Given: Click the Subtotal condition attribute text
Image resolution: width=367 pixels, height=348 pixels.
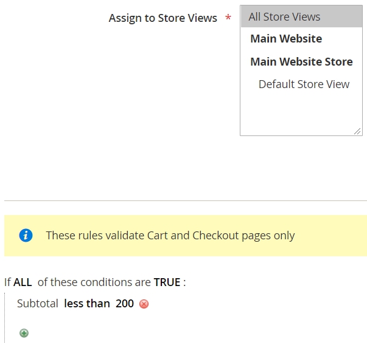Looking at the screenshot, I should (38, 304).
